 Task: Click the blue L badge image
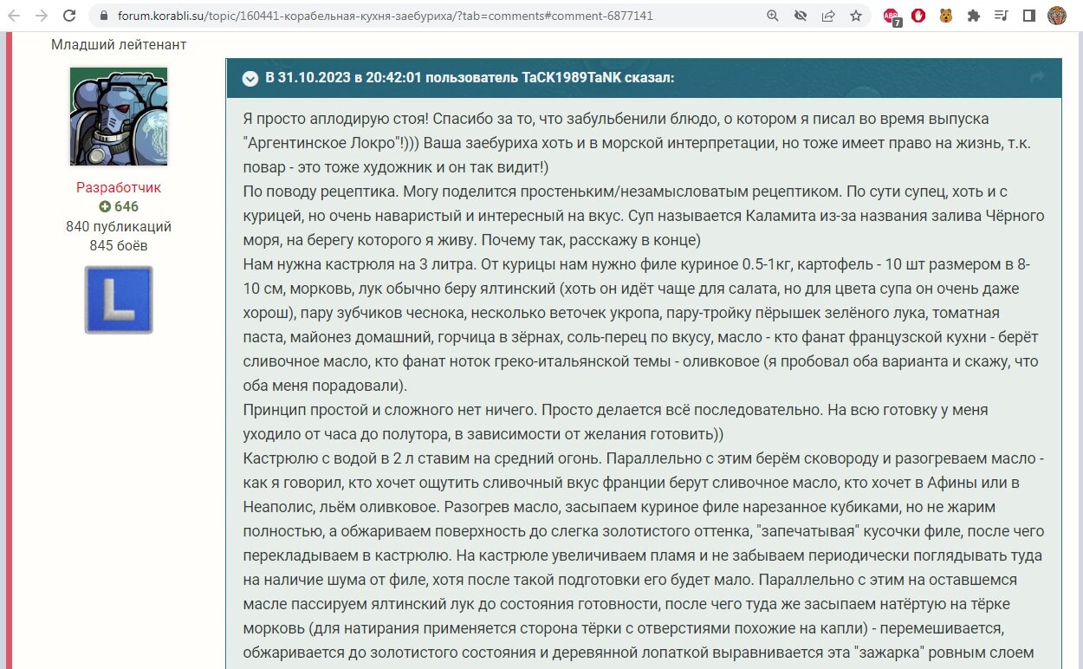(119, 300)
